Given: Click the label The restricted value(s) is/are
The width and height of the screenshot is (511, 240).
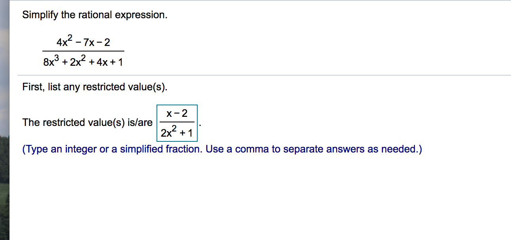Looking at the screenshot, I should (x=87, y=122).
